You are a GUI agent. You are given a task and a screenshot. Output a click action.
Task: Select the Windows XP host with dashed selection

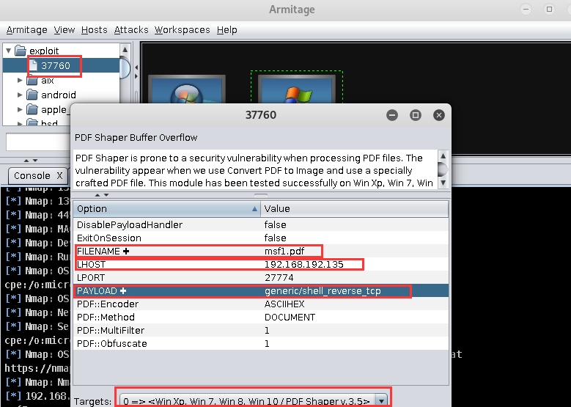pos(297,89)
